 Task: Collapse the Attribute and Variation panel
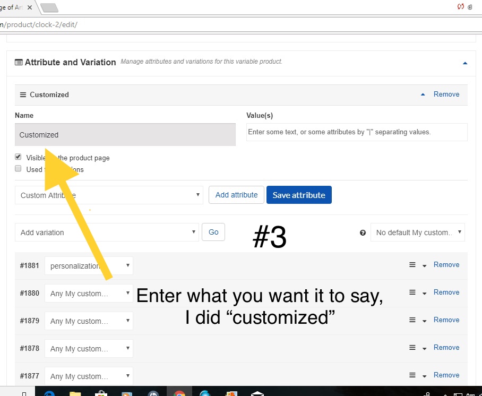tap(465, 63)
